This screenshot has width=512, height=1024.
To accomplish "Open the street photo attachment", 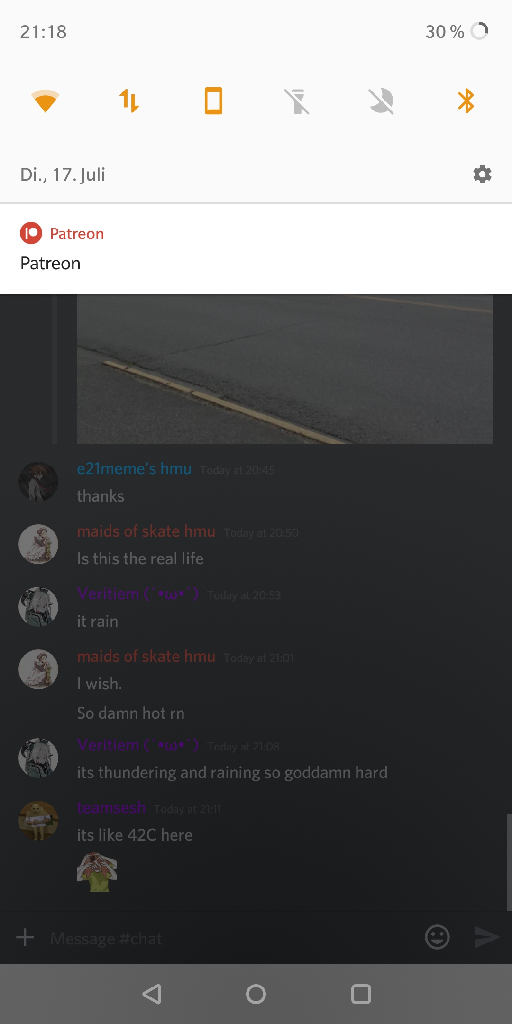I will [285, 369].
